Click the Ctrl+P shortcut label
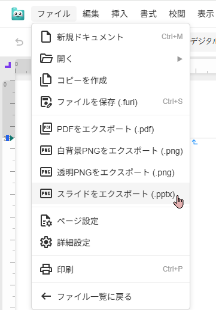 [173, 269]
